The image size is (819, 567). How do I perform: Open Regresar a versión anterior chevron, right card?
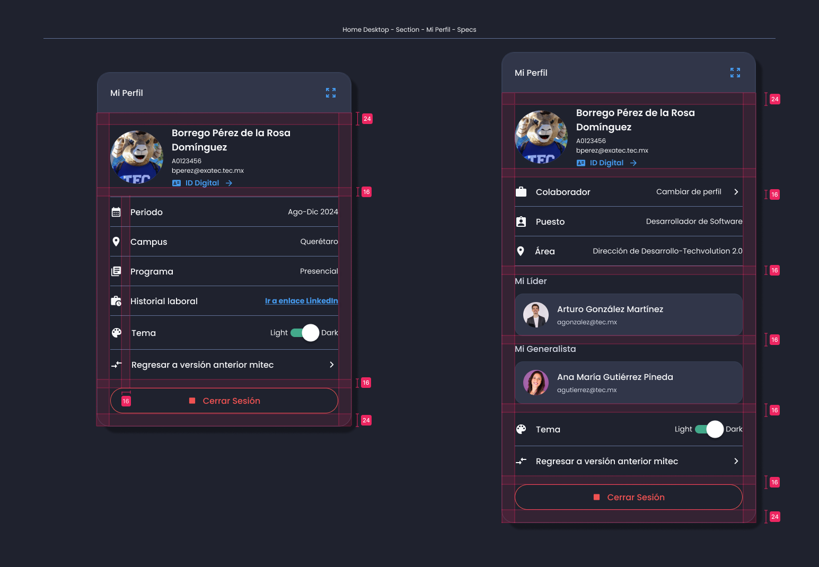pos(736,461)
